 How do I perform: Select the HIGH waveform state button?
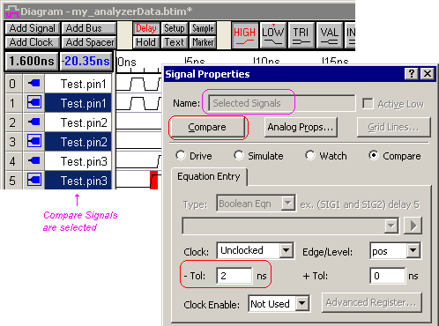pos(245,35)
